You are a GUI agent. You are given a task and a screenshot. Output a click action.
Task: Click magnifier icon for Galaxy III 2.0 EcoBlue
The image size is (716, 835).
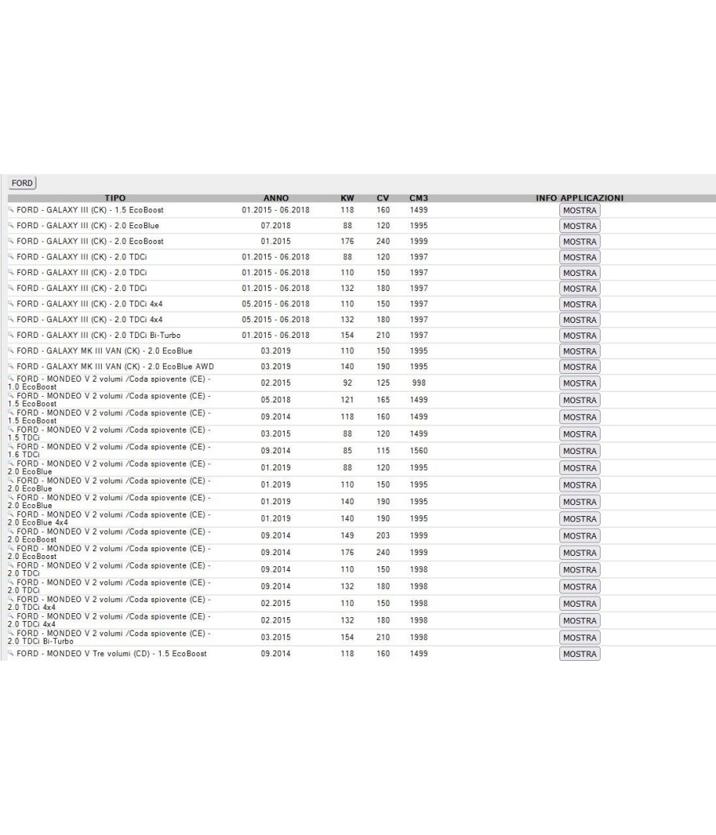(x=10, y=225)
